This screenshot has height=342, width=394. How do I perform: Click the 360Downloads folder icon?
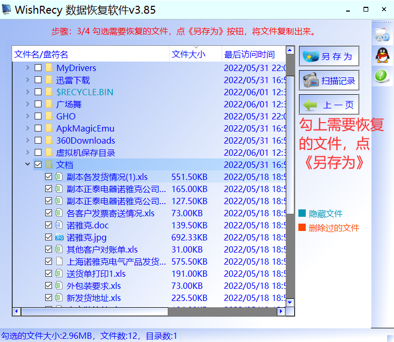tap(49, 140)
